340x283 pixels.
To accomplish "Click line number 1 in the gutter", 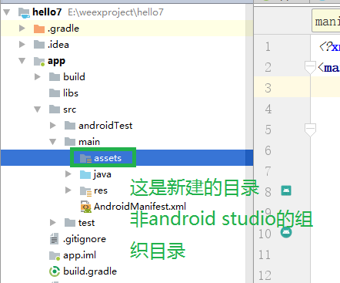I will (x=268, y=47).
